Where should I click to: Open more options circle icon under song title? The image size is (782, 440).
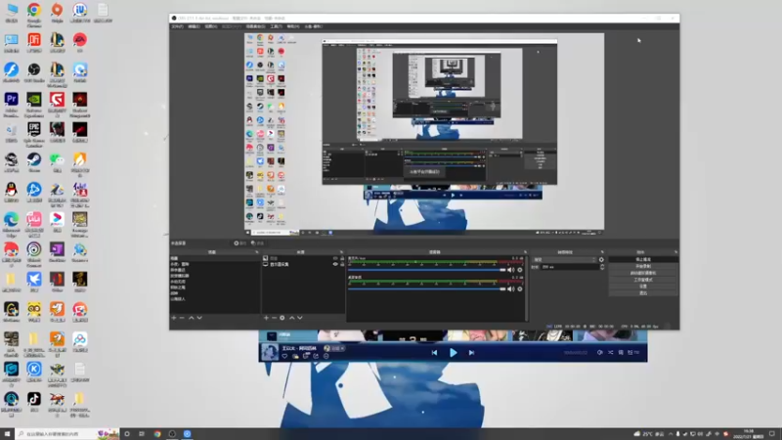point(326,356)
